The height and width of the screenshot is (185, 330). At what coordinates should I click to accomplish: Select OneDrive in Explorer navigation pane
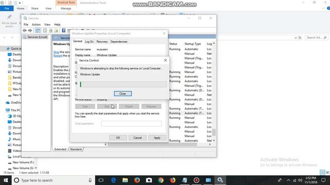click(x=14, y=103)
